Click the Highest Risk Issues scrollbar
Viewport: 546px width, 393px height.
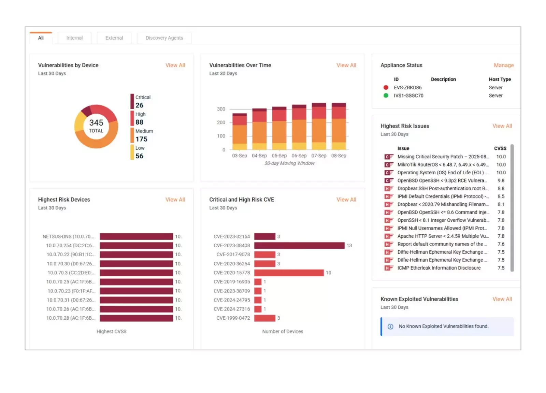click(512, 208)
